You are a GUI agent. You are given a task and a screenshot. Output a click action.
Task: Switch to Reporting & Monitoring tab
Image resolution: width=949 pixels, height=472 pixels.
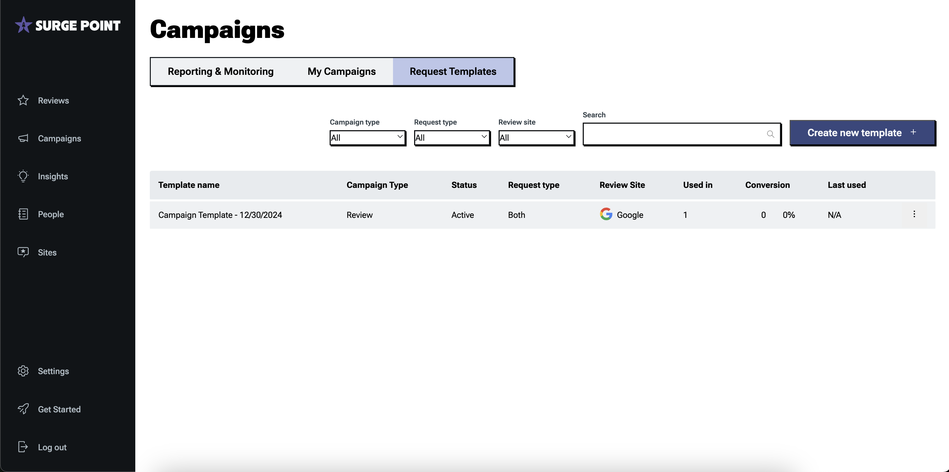pyautogui.click(x=220, y=72)
